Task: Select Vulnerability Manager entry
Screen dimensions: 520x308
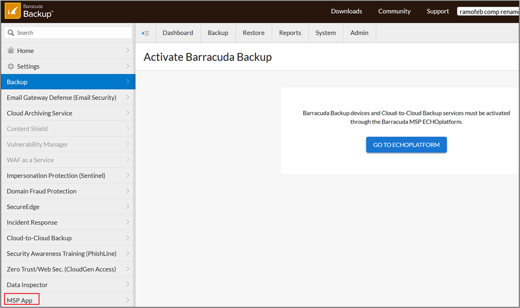Action: click(68, 144)
